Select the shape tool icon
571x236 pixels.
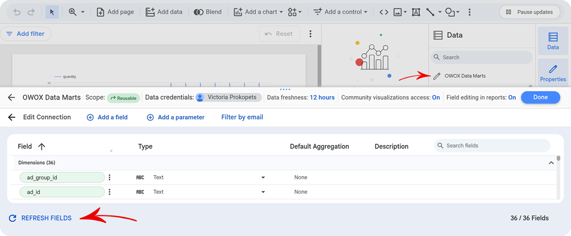tap(450, 12)
